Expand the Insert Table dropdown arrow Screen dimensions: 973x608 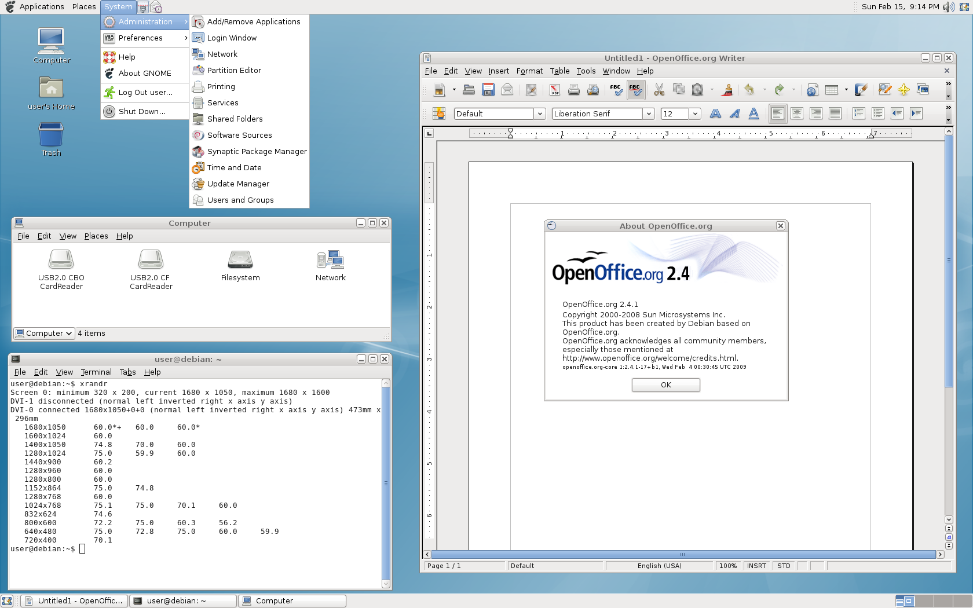pyautogui.click(x=846, y=90)
